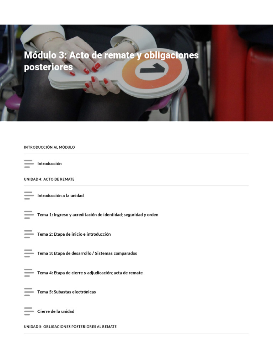
Task: Click the Unidad 4: Acto de remate header
Action: pyautogui.click(x=49, y=179)
